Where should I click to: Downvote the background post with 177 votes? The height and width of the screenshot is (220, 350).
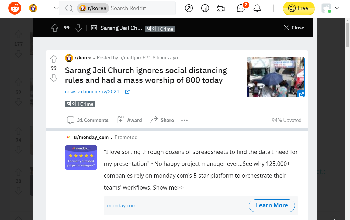18,54
